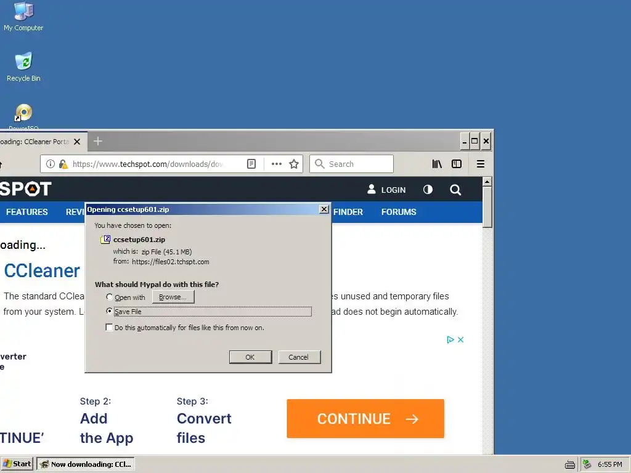The width and height of the screenshot is (631, 473).
Task: Cancel the file download dialog
Action: 299,357
